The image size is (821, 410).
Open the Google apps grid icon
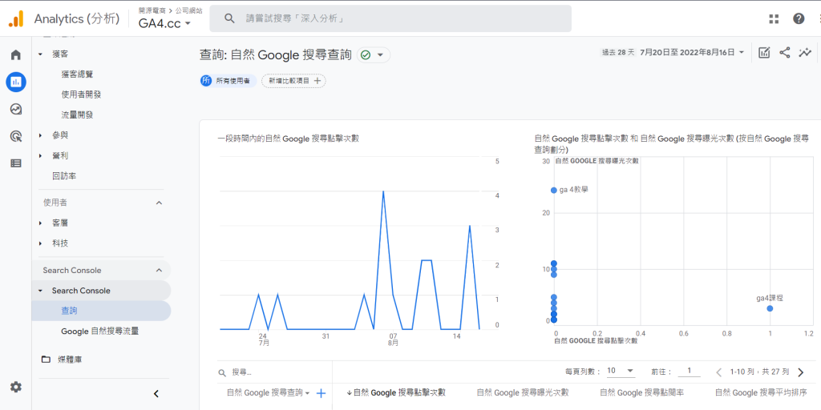774,19
